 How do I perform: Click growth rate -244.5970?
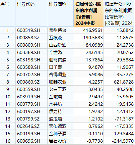point(123,141)
